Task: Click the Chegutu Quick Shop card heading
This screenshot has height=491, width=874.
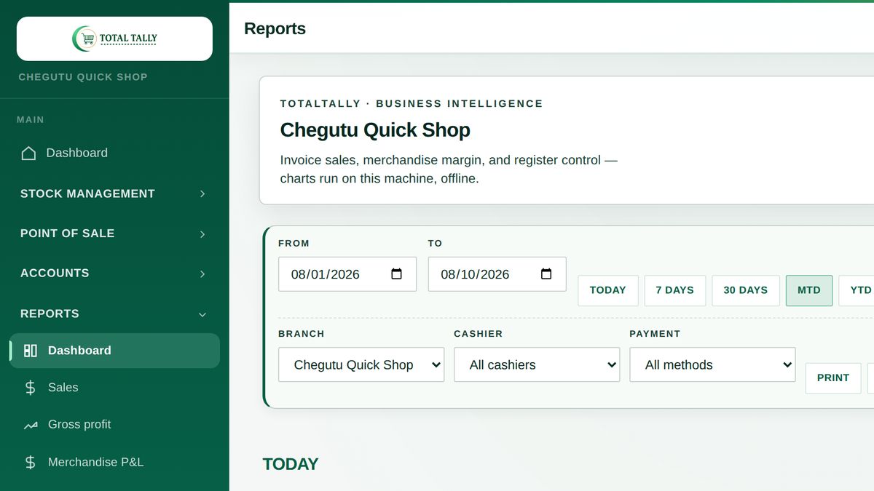Action: click(x=375, y=130)
